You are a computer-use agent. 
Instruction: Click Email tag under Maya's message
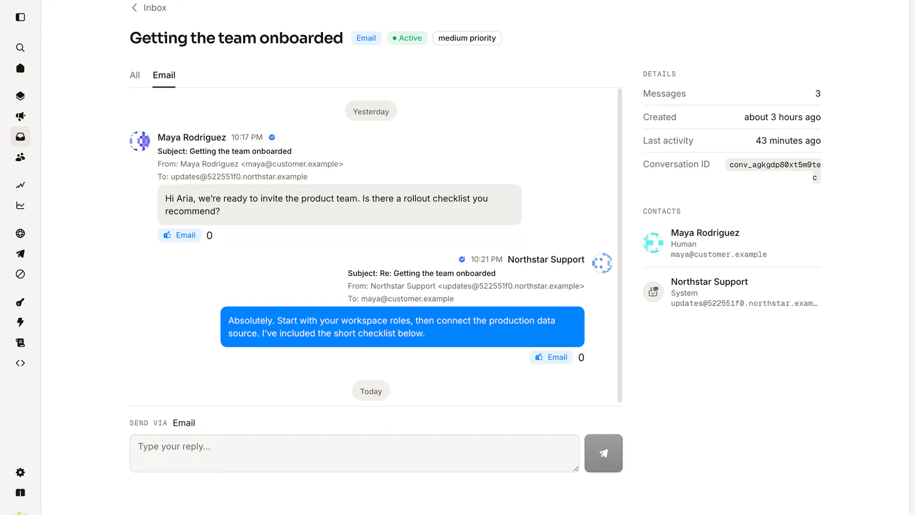coord(180,235)
